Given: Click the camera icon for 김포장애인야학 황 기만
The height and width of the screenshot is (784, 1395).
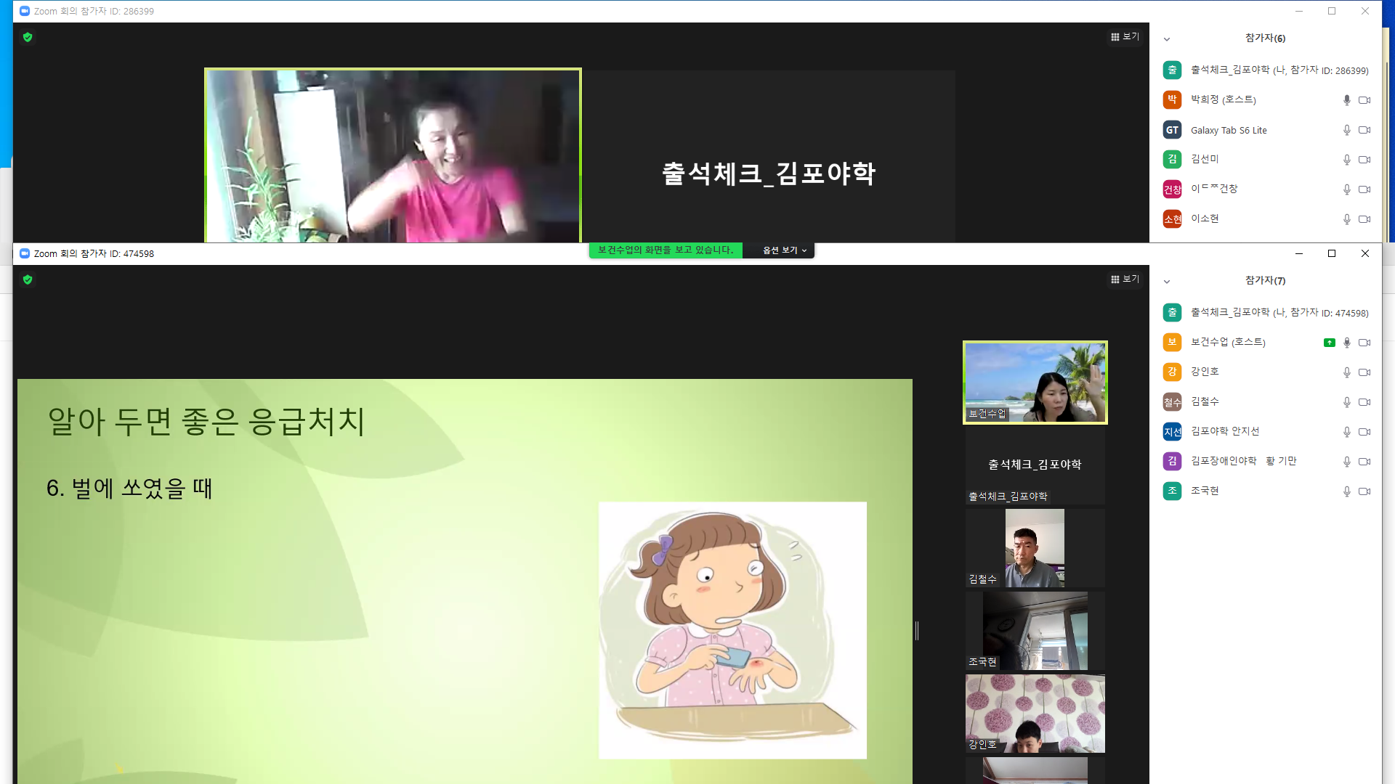Looking at the screenshot, I should click(1364, 462).
